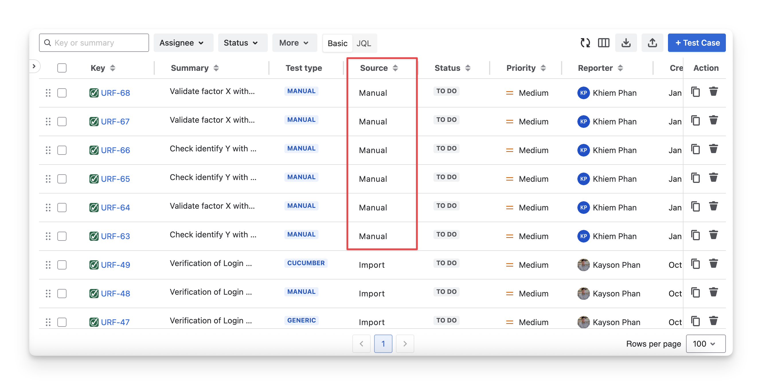Tick the checkbox for URF-48

pyautogui.click(x=62, y=294)
